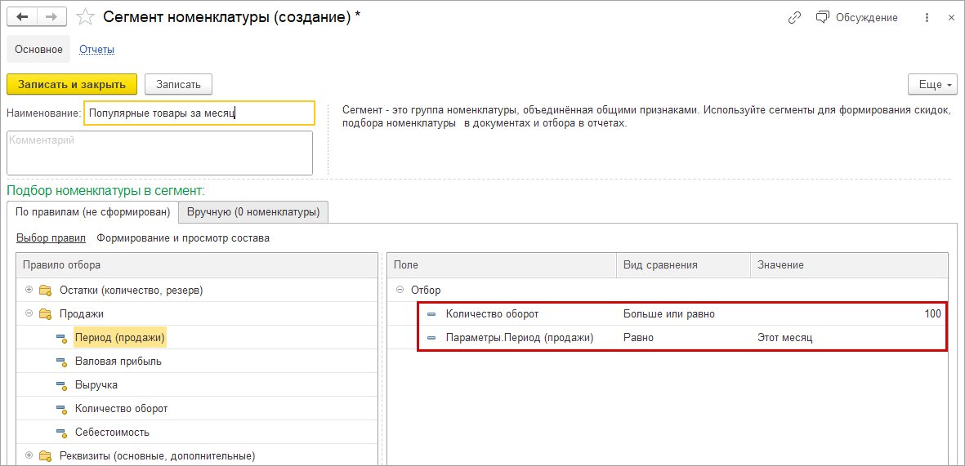This screenshot has height=466, width=965.
Task: Click the Записать button
Action: pyautogui.click(x=178, y=84)
